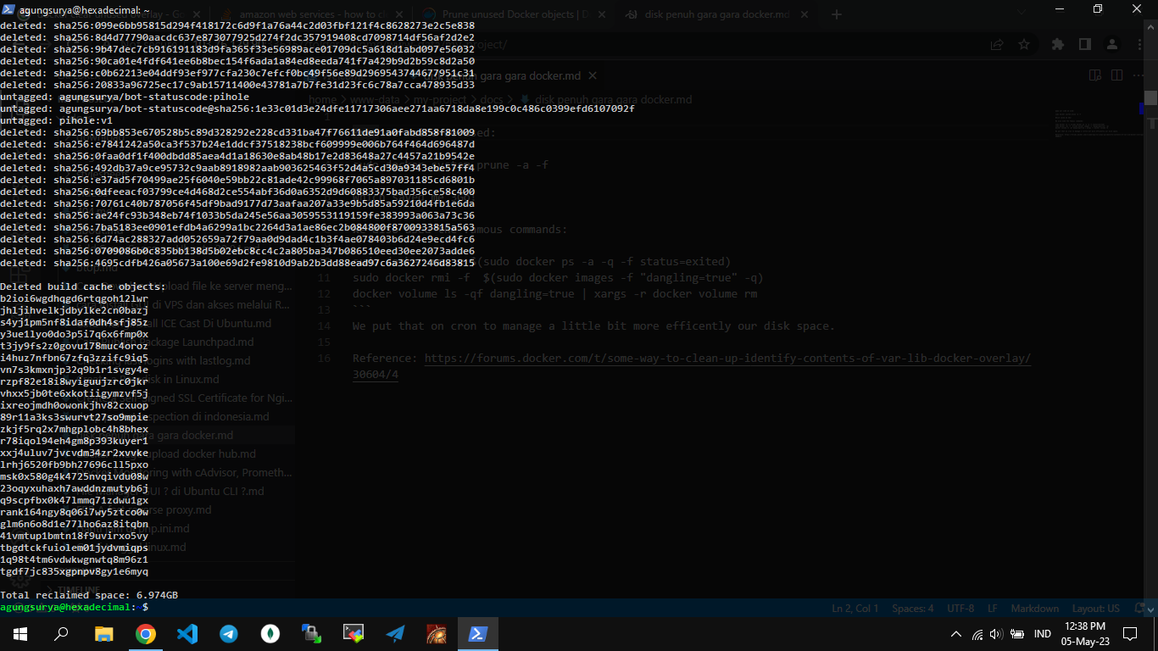Open the Windows notification center
1158x651 pixels.
[1129, 634]
